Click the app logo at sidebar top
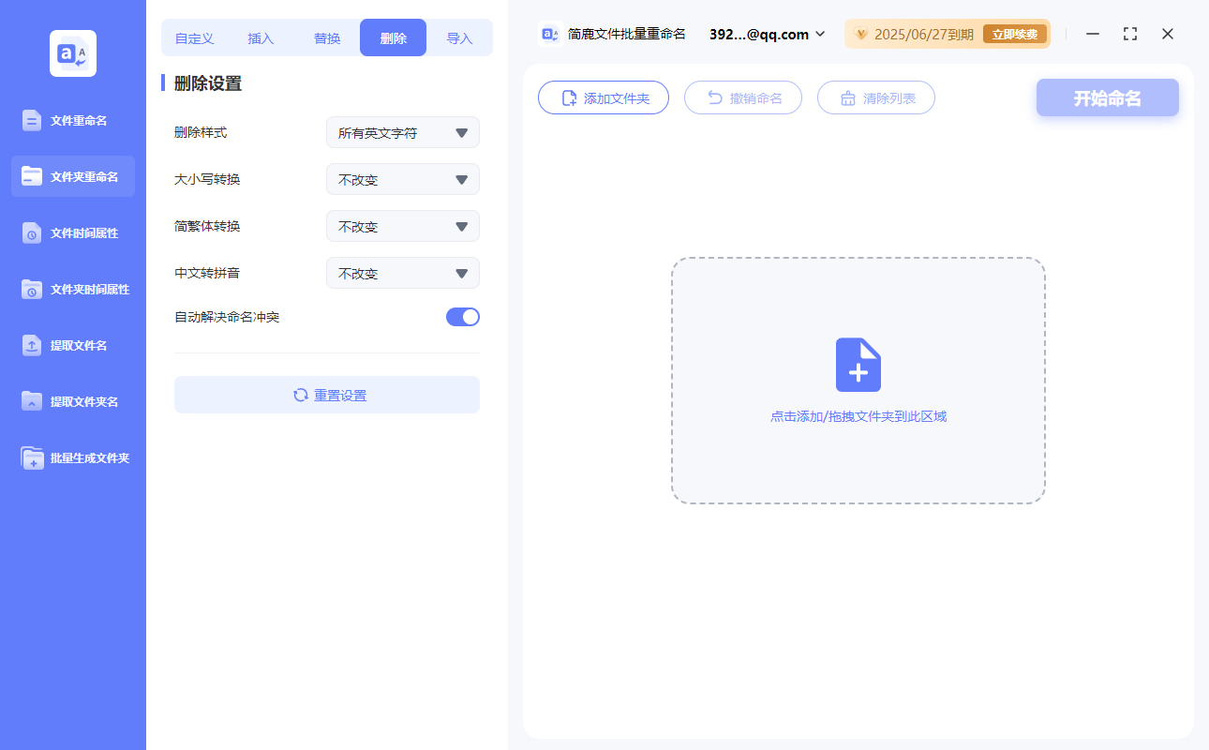Viewport: 1209px width, 750px height. (x=73, y=53)
